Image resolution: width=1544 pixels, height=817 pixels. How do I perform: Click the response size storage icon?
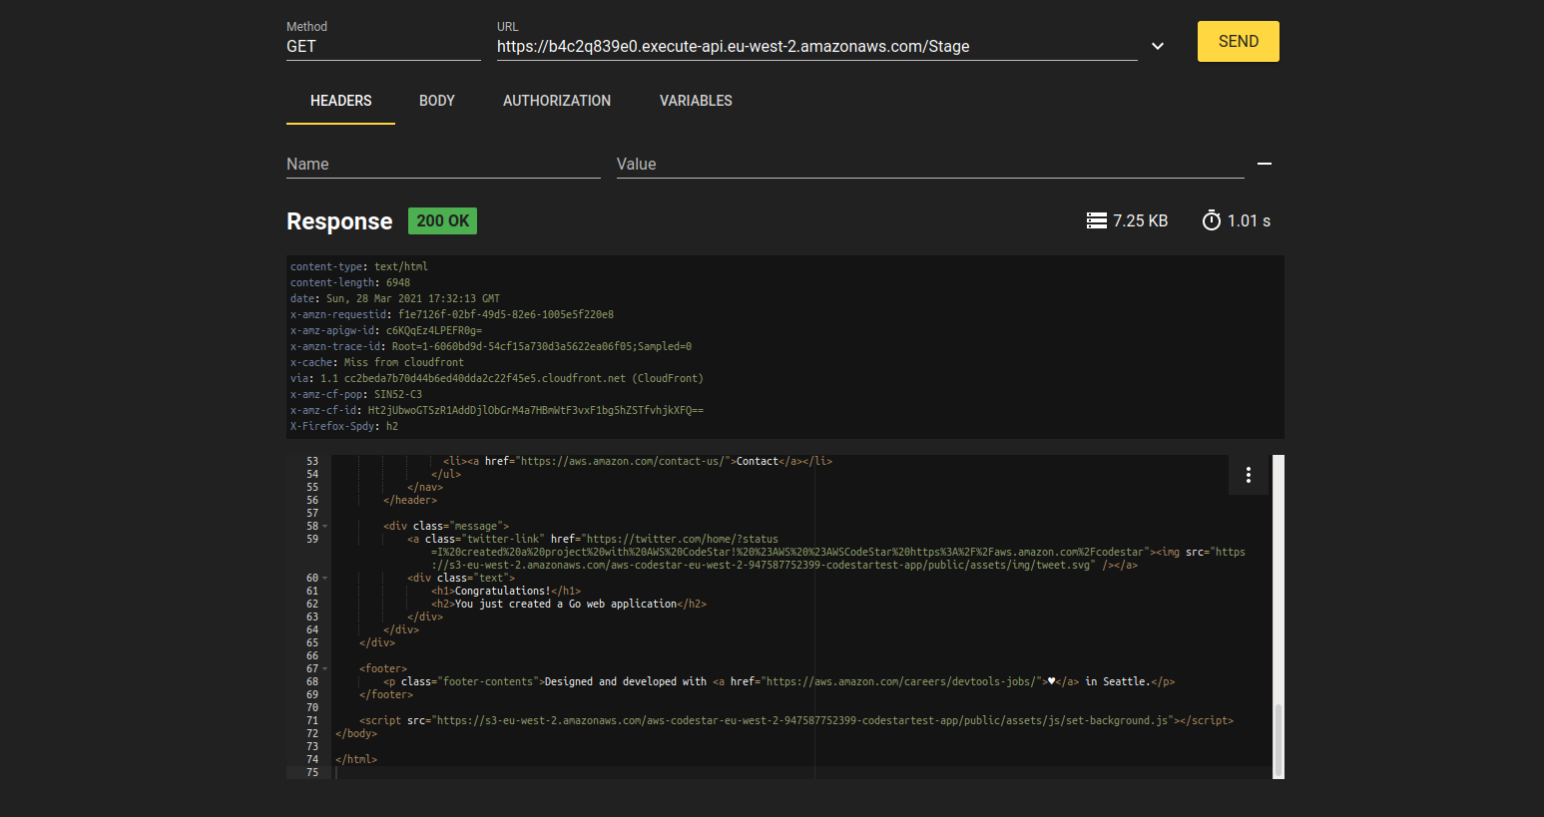[1097, 220]
